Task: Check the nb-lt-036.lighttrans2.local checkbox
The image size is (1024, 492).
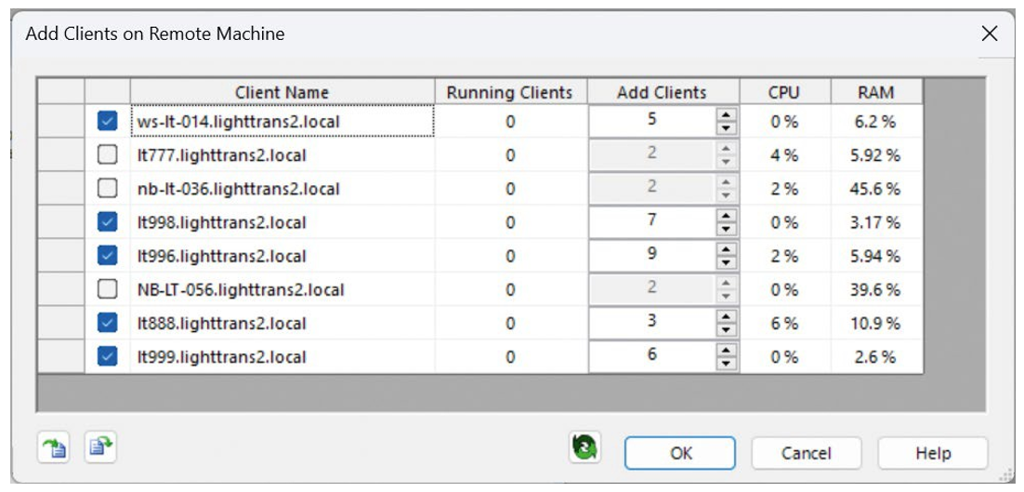Action: pyautogui.click(x=107, y=189)
